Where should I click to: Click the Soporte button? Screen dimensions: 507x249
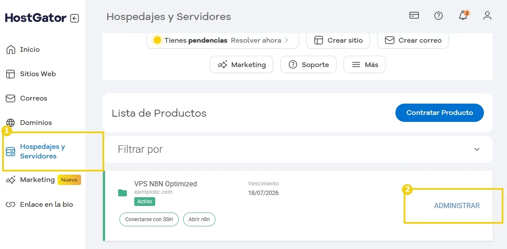[x=308, y=64]
